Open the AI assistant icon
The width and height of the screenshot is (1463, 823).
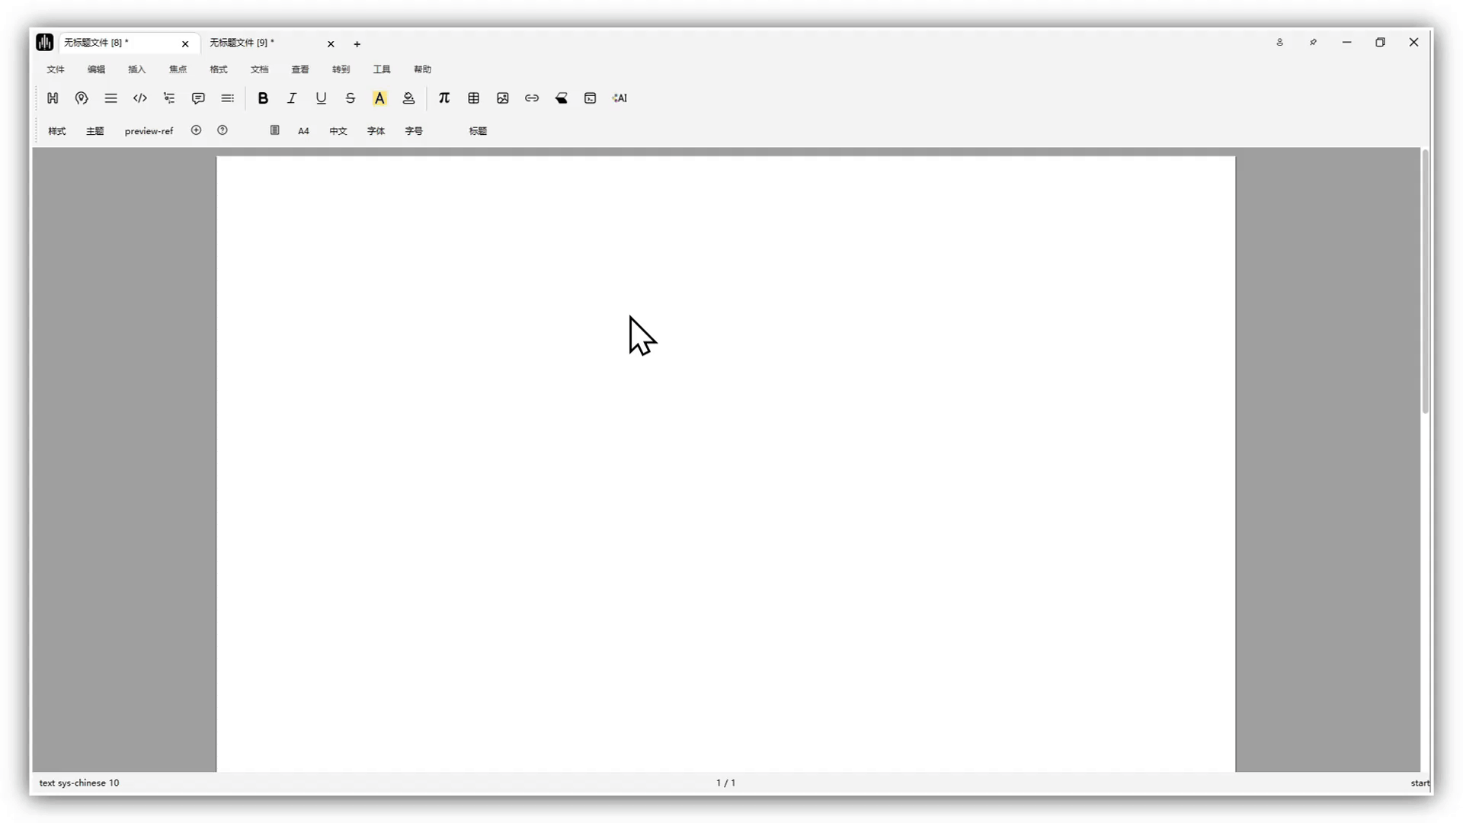tap(619, 98)
